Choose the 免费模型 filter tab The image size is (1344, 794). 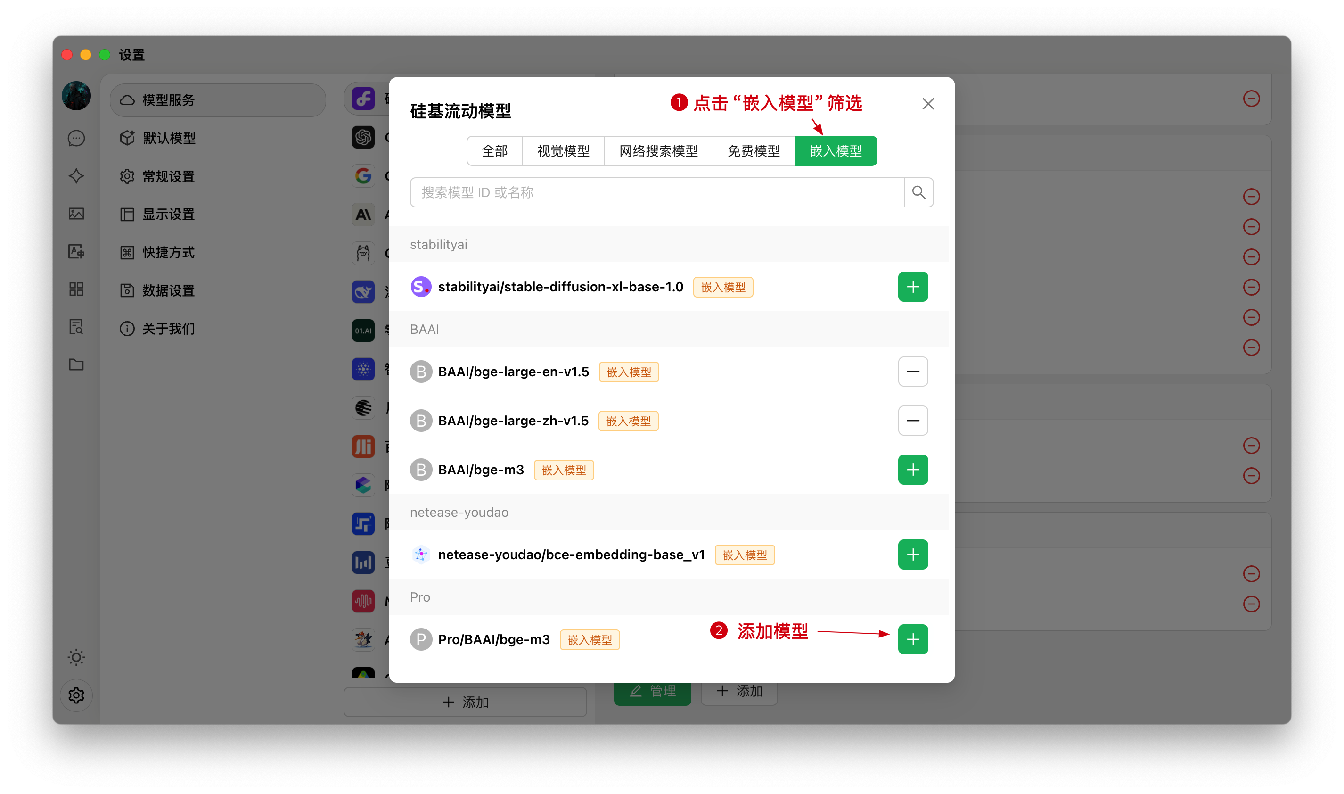(753, 151)
